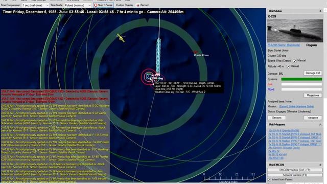Image resolution: width=327 pixels, height=184 pixels.
Task: Open first SS-N-15 Starfish 5kT Nuclear link
Action: 295,134
